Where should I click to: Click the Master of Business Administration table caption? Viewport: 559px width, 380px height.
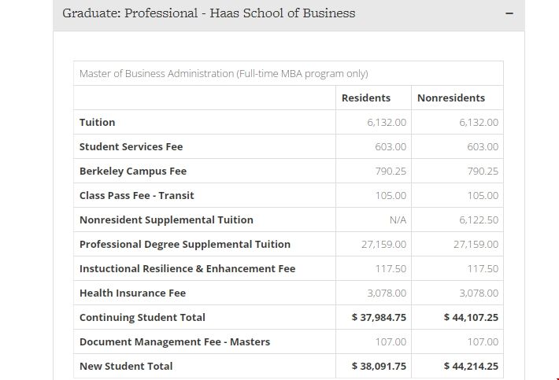(x=224, y=74)
